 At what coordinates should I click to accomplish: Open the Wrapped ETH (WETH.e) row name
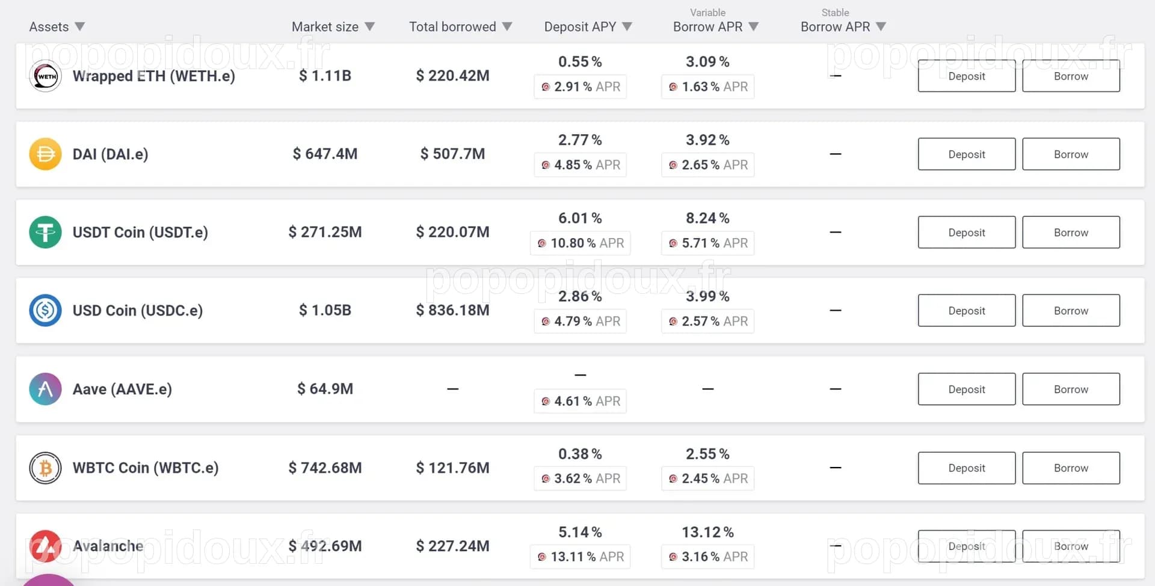coord(154,76)
